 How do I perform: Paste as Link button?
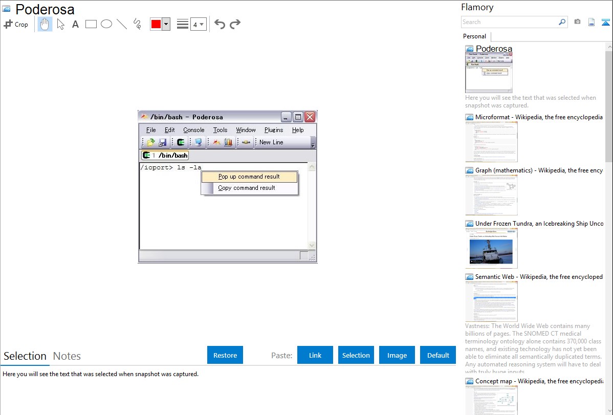tap(315, 355)
